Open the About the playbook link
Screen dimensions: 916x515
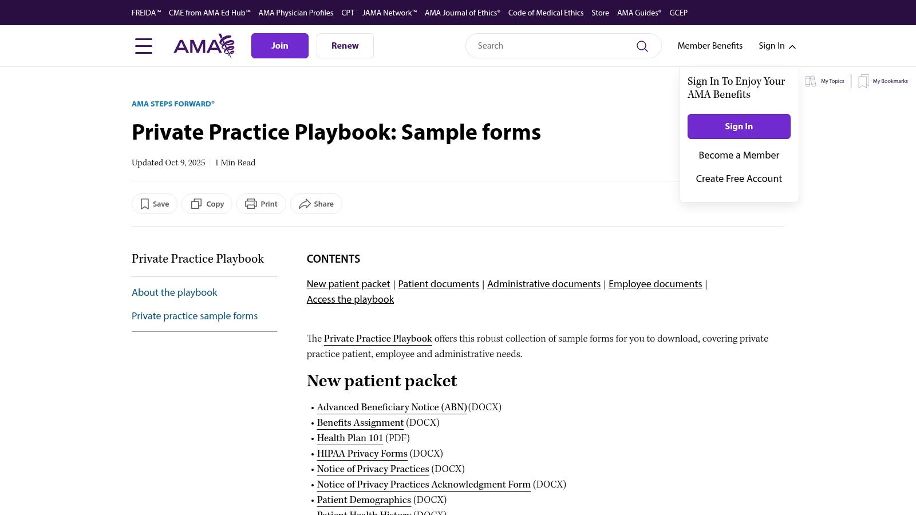coord(174,292)
